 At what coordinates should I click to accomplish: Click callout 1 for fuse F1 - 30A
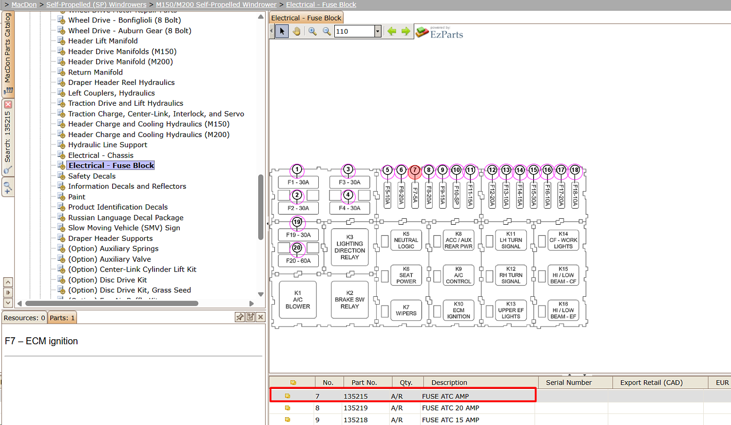(297, 170)
